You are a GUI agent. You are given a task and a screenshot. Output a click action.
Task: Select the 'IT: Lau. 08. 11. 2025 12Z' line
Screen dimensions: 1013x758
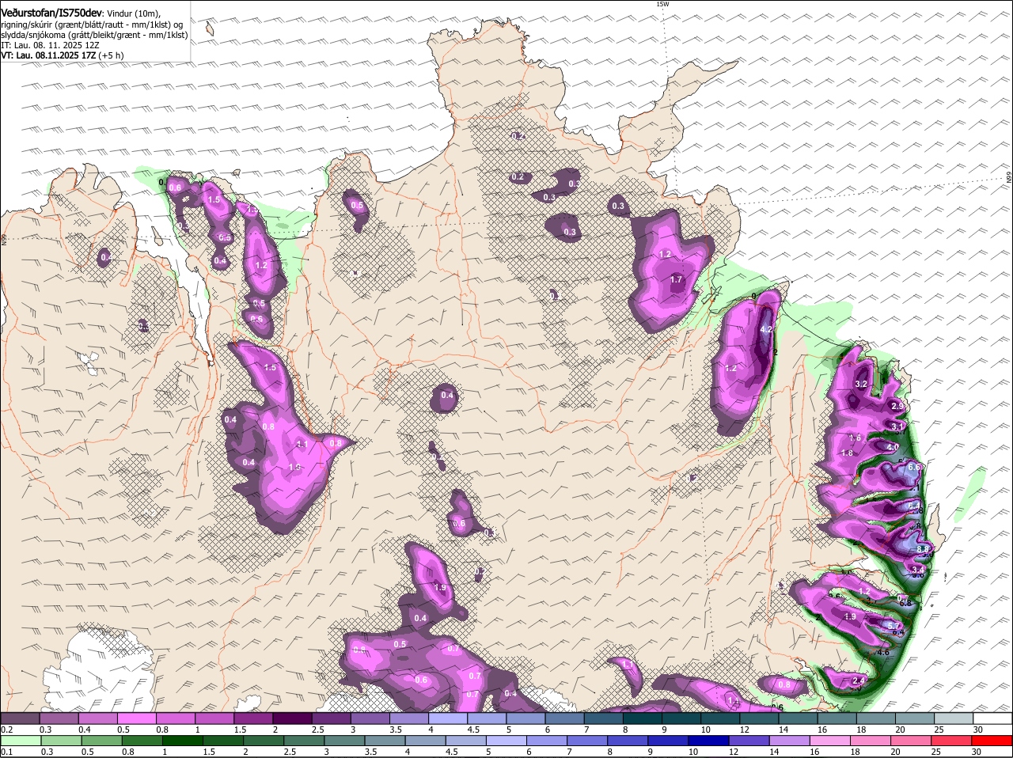[48, 45]
